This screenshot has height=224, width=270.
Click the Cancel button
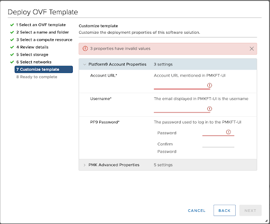pyautogui.click(x=197, y=210)
